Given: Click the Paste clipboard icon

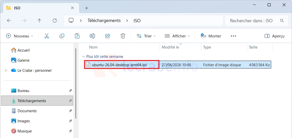Looking at the screenshot, I should [77, 36].
